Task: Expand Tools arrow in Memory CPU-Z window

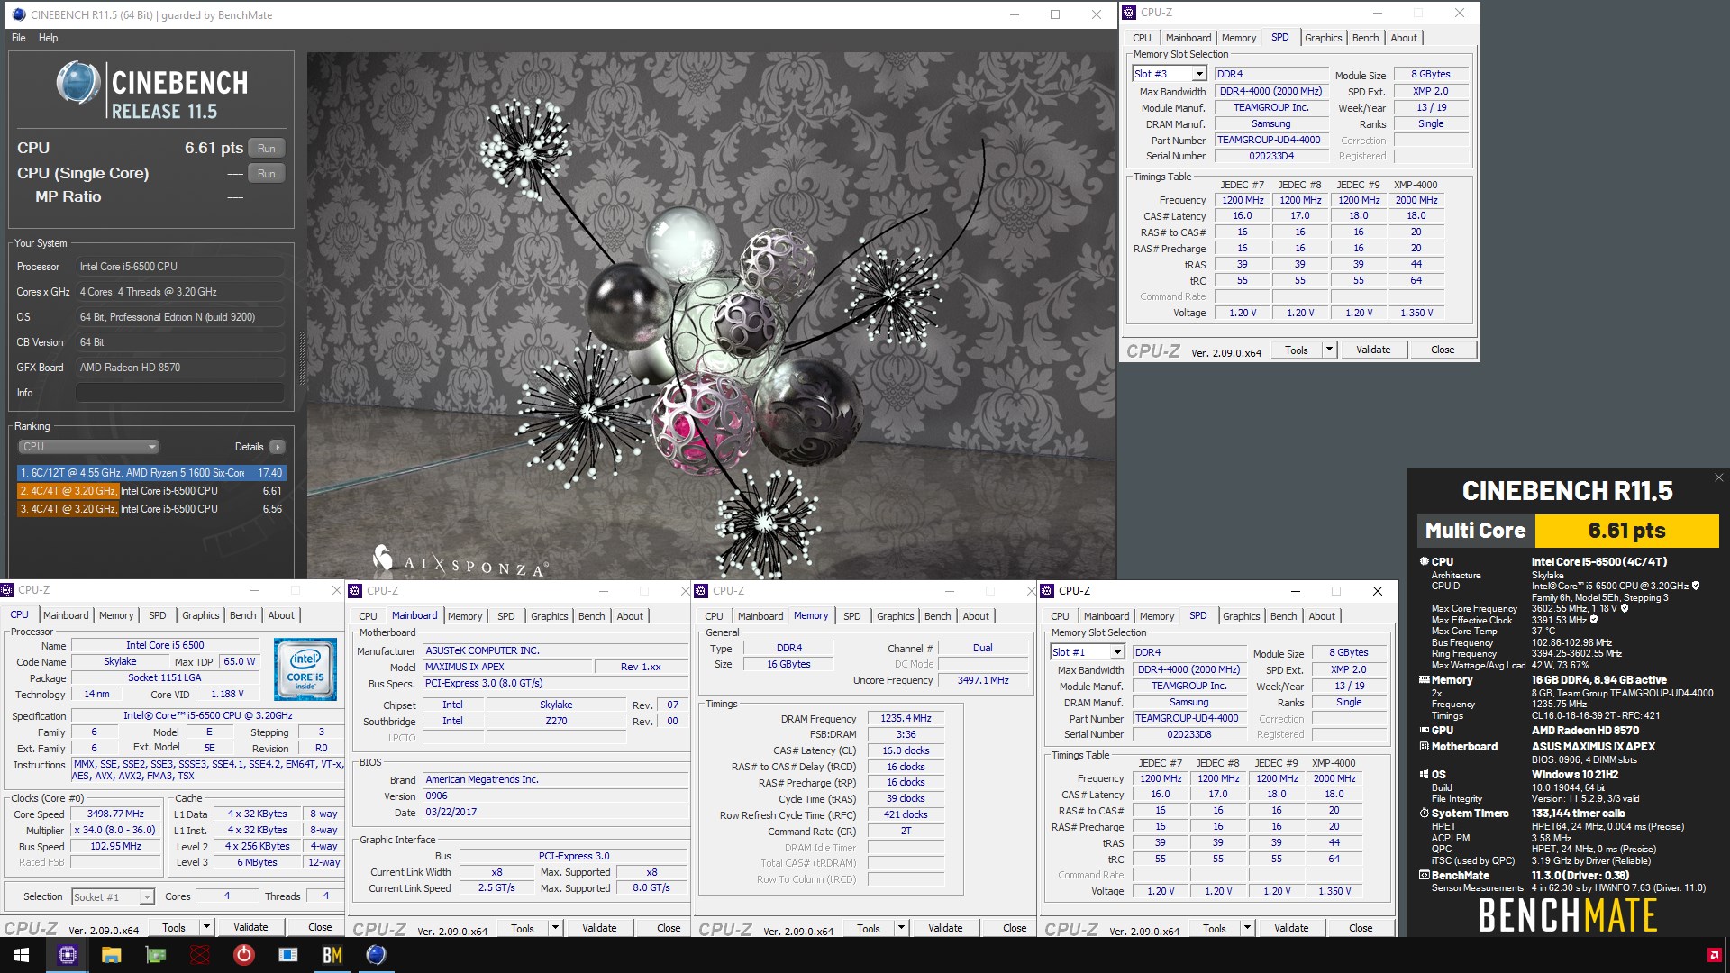Action: click(901, 928)
